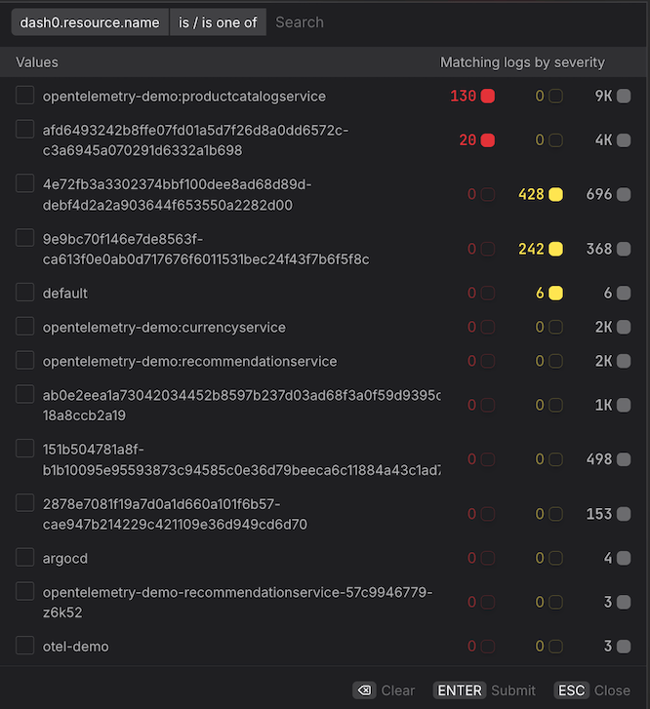The width and height of the screenshot is (650, 709).
Task: Click 'opentelemetry-demo:currencyservice' value text
Action: point(164,328)
